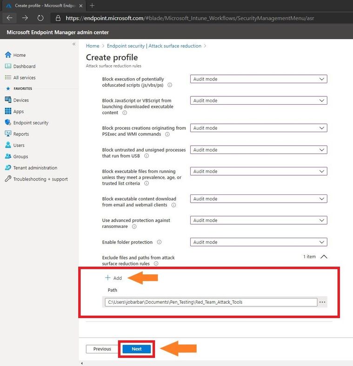
Task: Click the exclusion Path input field
Action: click(211, 302)
